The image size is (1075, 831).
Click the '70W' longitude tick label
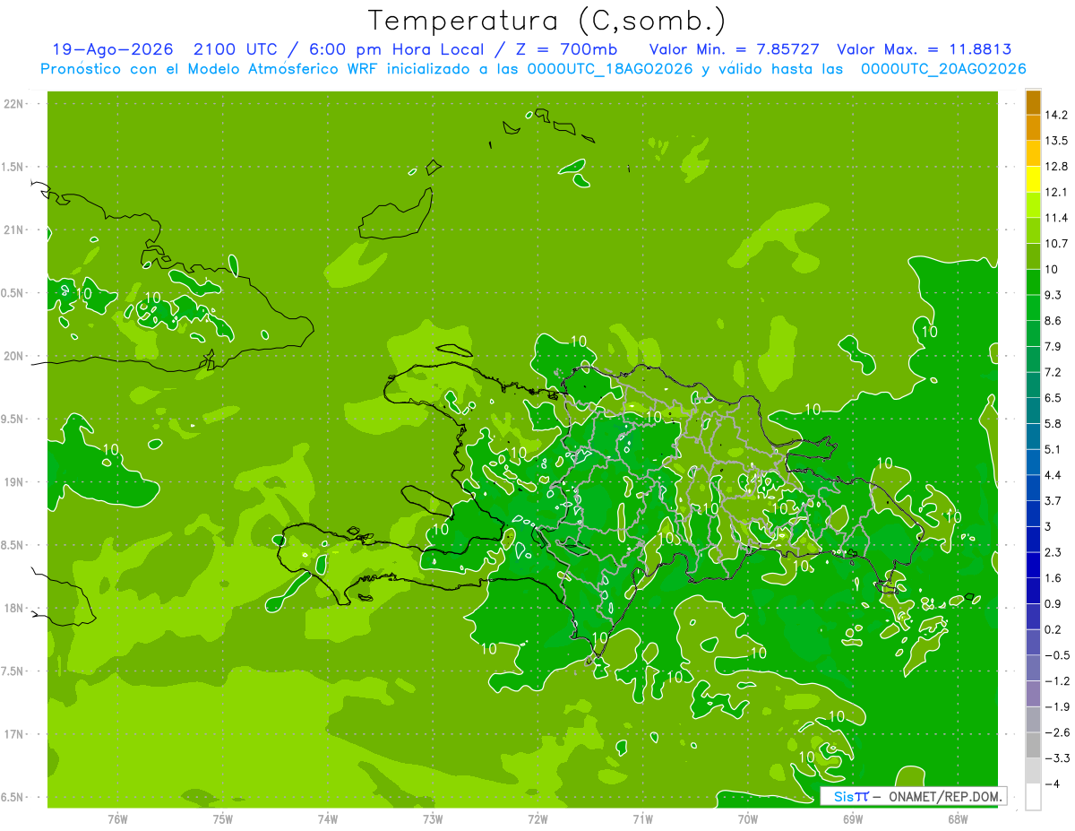[x=748, y=818]
